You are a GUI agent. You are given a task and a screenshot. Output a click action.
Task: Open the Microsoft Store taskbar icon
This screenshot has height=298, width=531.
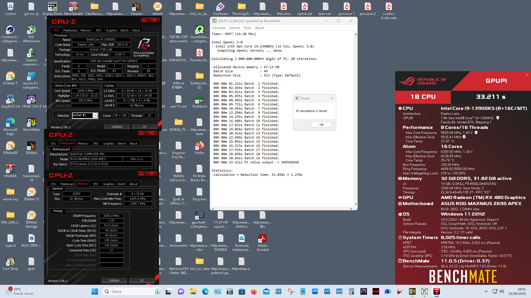pos(242,291)
